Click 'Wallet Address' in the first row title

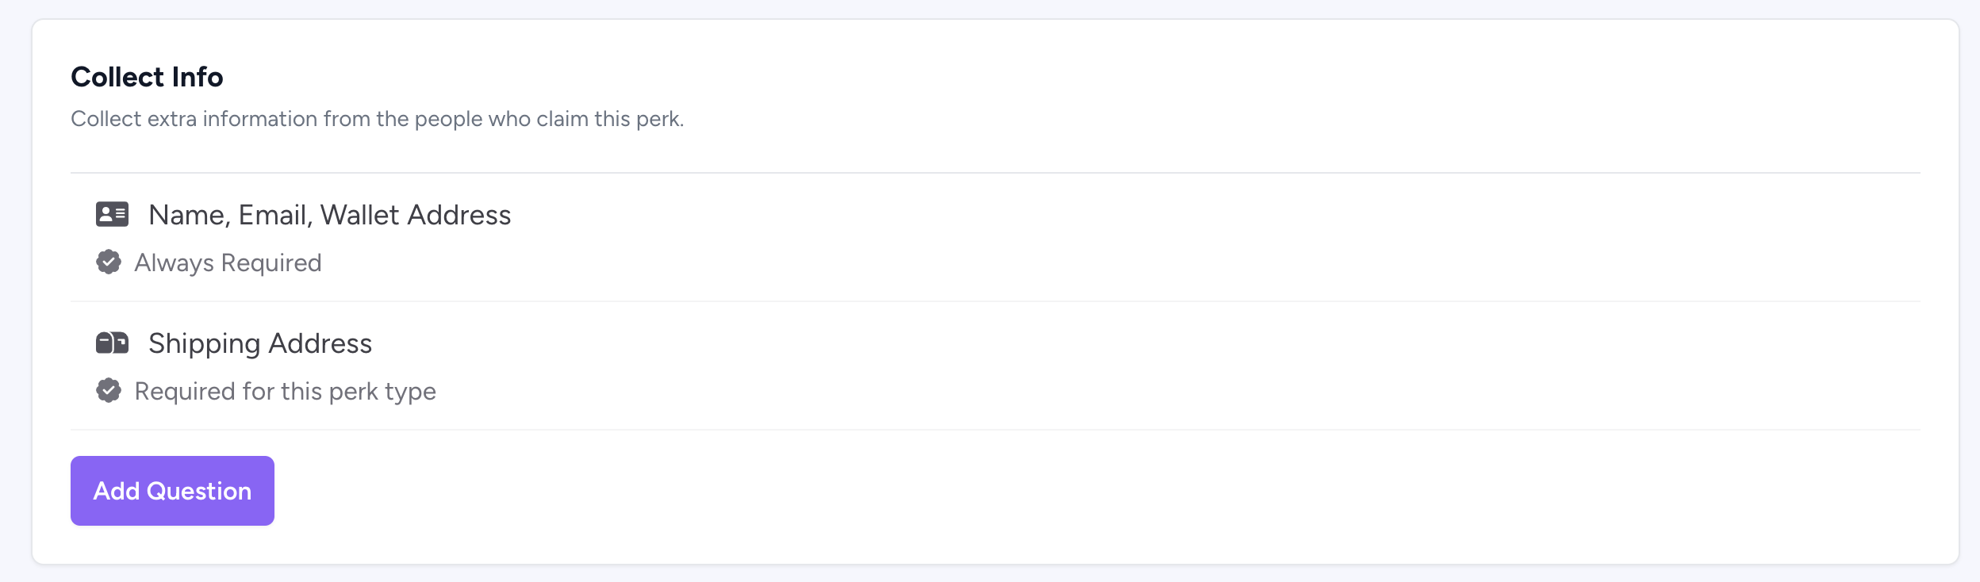coord(416,215)
